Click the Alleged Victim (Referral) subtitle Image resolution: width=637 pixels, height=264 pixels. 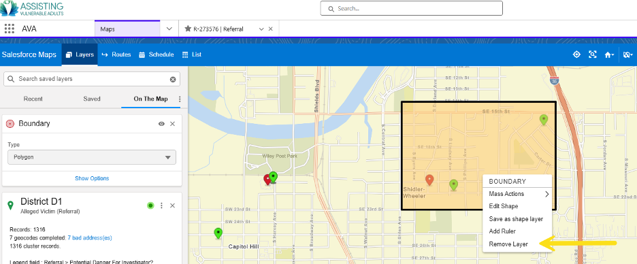coord(50,212)
